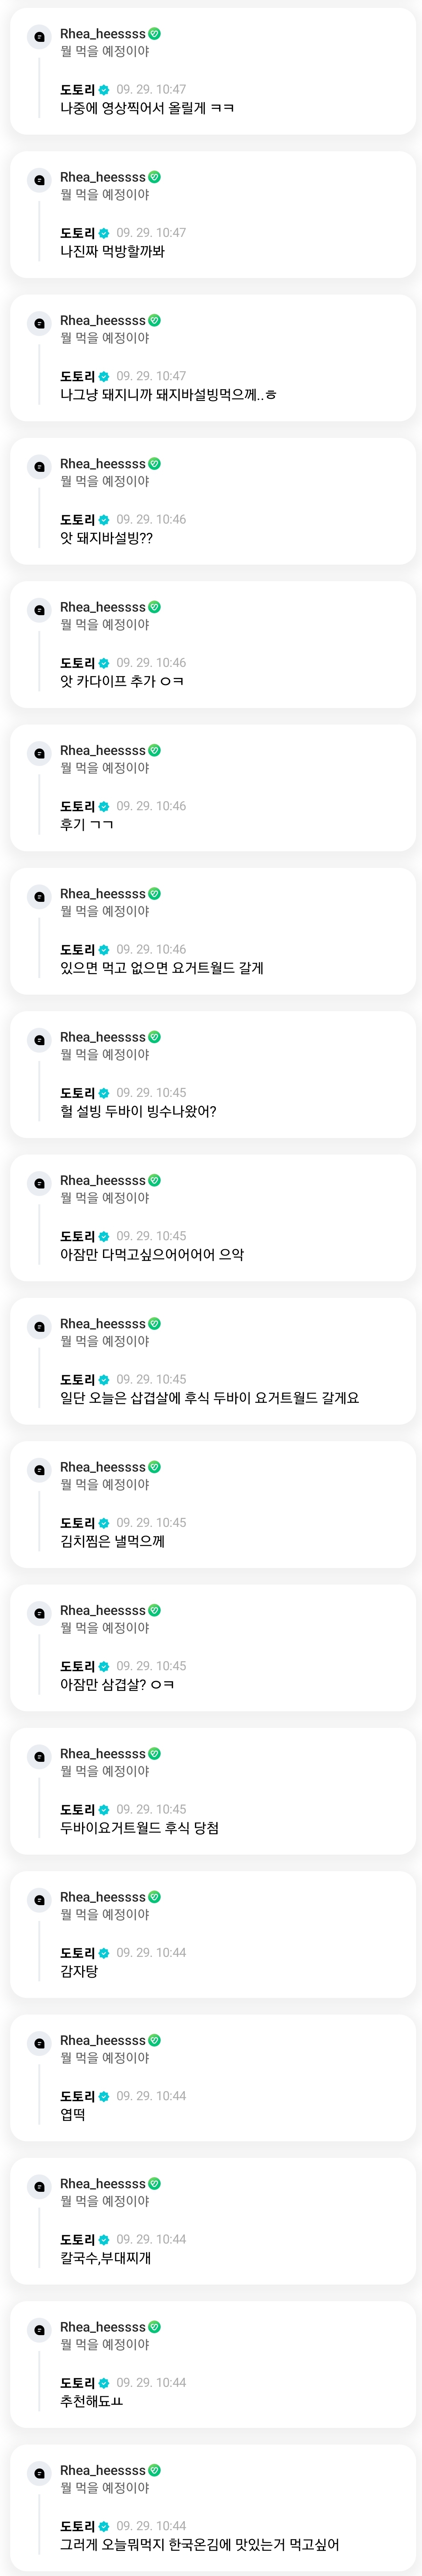Click the 도토리 name above '아잠만 삼겹살? ㅇㅋ'
The width and height of the screenshot is (422, 2576).
pos(77,1666)
